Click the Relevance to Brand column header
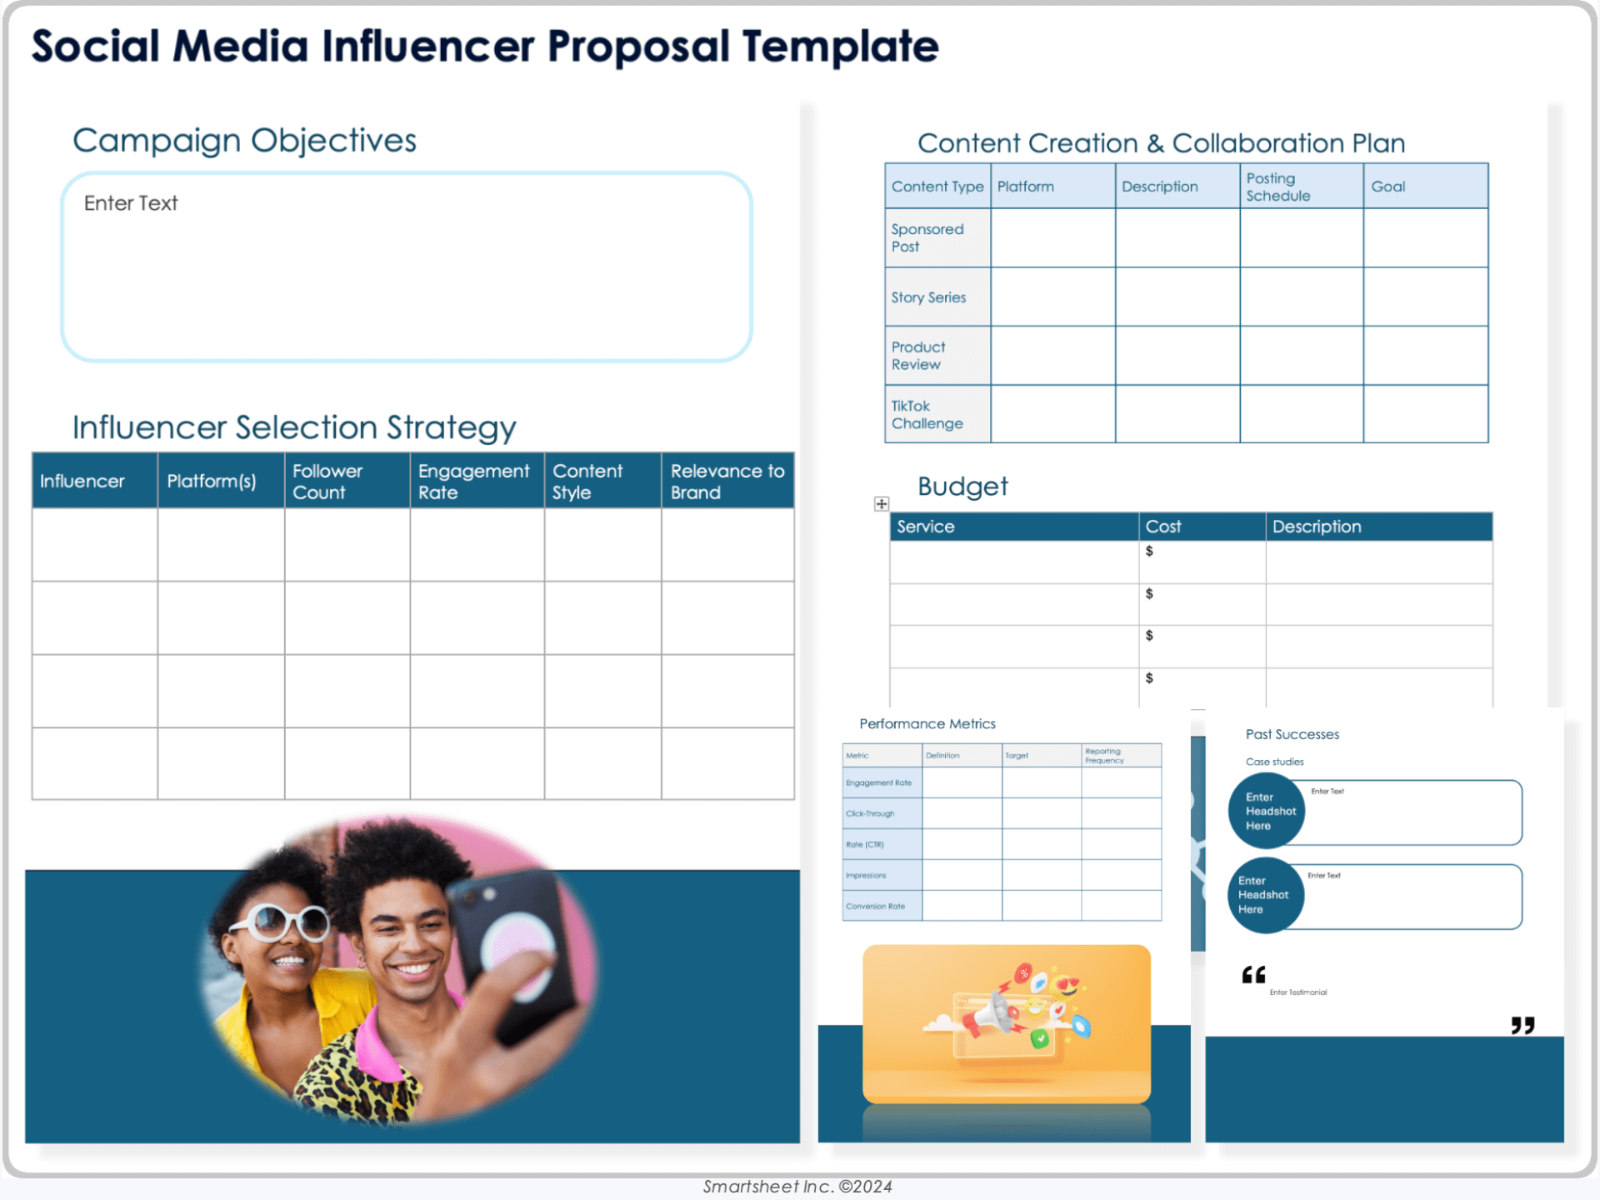The width and height of the screenshot is (1600, 1200). [727, 481]
